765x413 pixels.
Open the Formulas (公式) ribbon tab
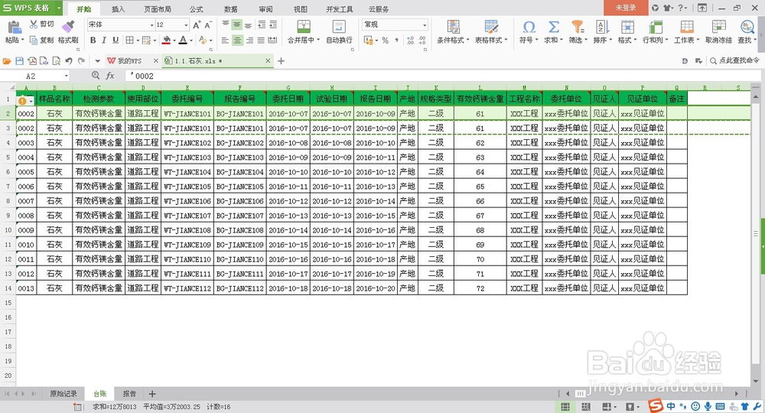(x=197, y=9)
